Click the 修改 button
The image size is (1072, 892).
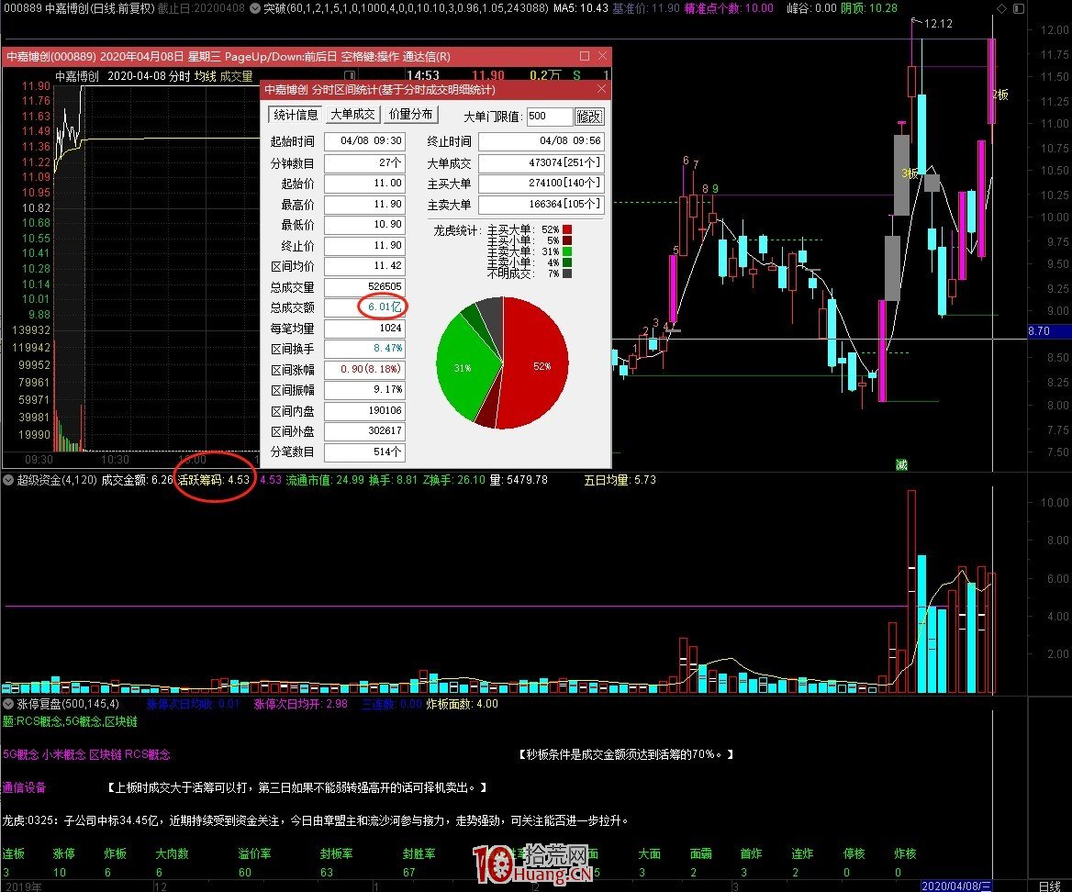(589, 117)
